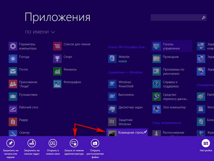Screen dimensions: 214x161
Task: Open the speech recognition microphone icon
Action: coord(157,133)
